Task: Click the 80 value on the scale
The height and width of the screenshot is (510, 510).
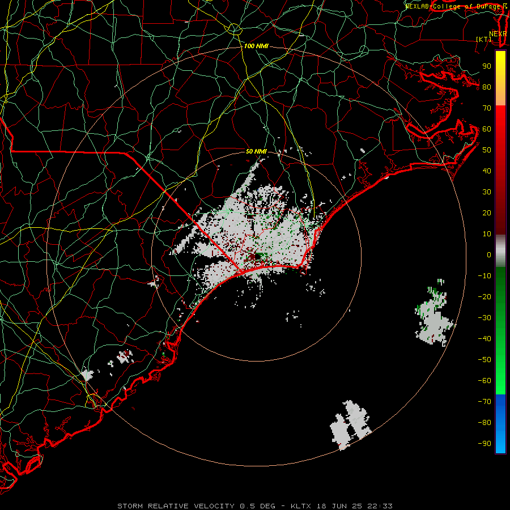Action: (487, 87)
